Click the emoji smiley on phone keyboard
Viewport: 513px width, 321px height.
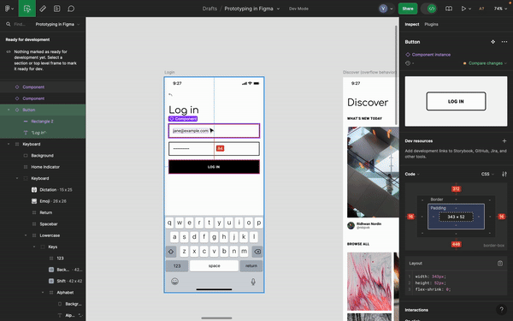click(175, 282)
